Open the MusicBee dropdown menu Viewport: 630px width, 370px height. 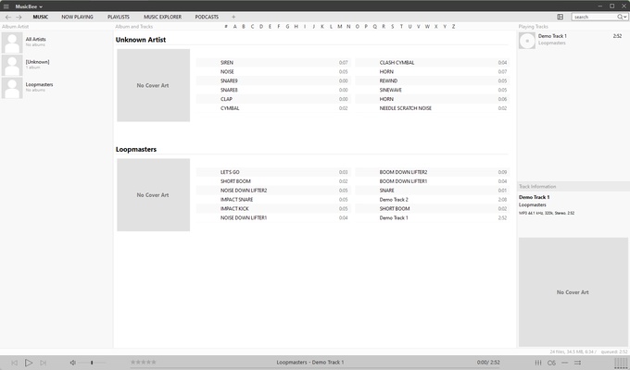coord(29,6)
